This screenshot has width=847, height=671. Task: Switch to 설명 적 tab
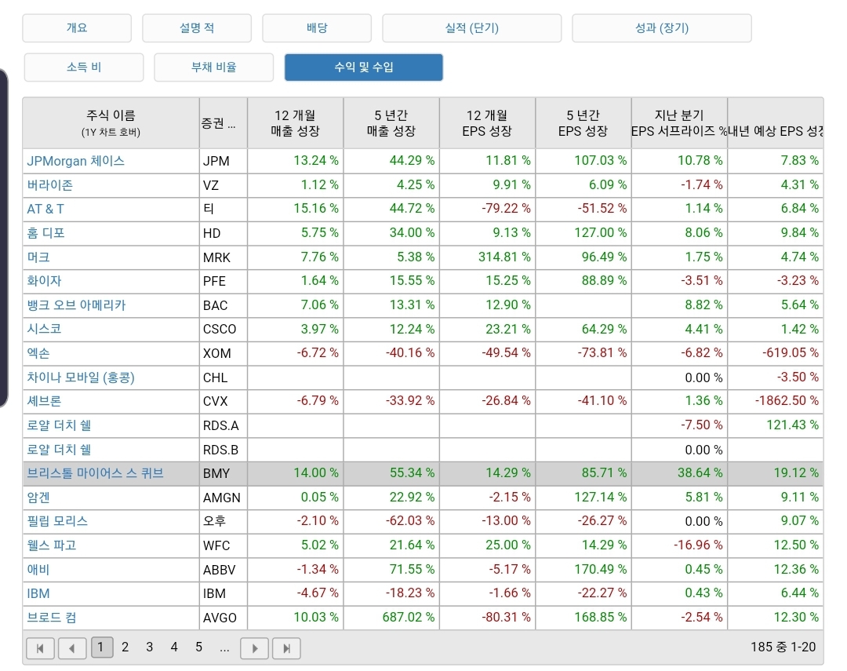(x=197, y=28)
